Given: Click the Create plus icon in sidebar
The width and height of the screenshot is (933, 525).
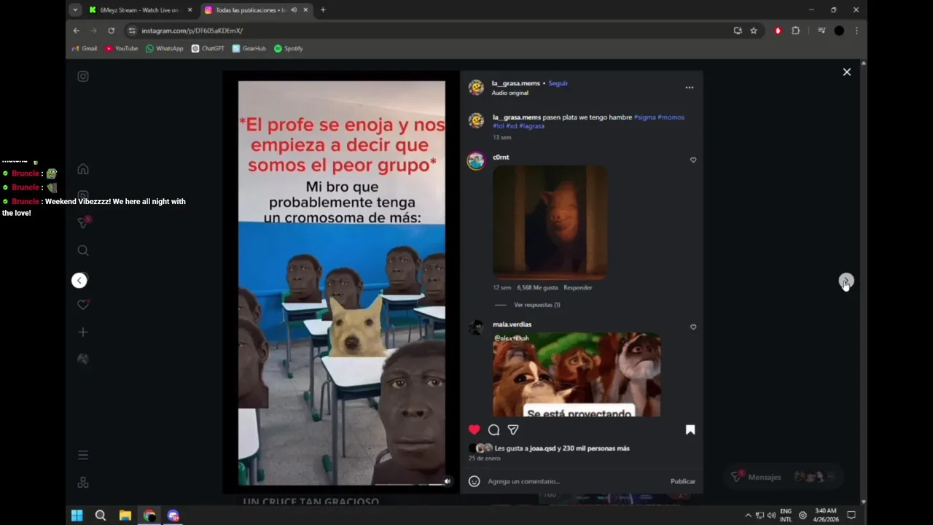Looking at the screenshot, I should tap(83, 332).
